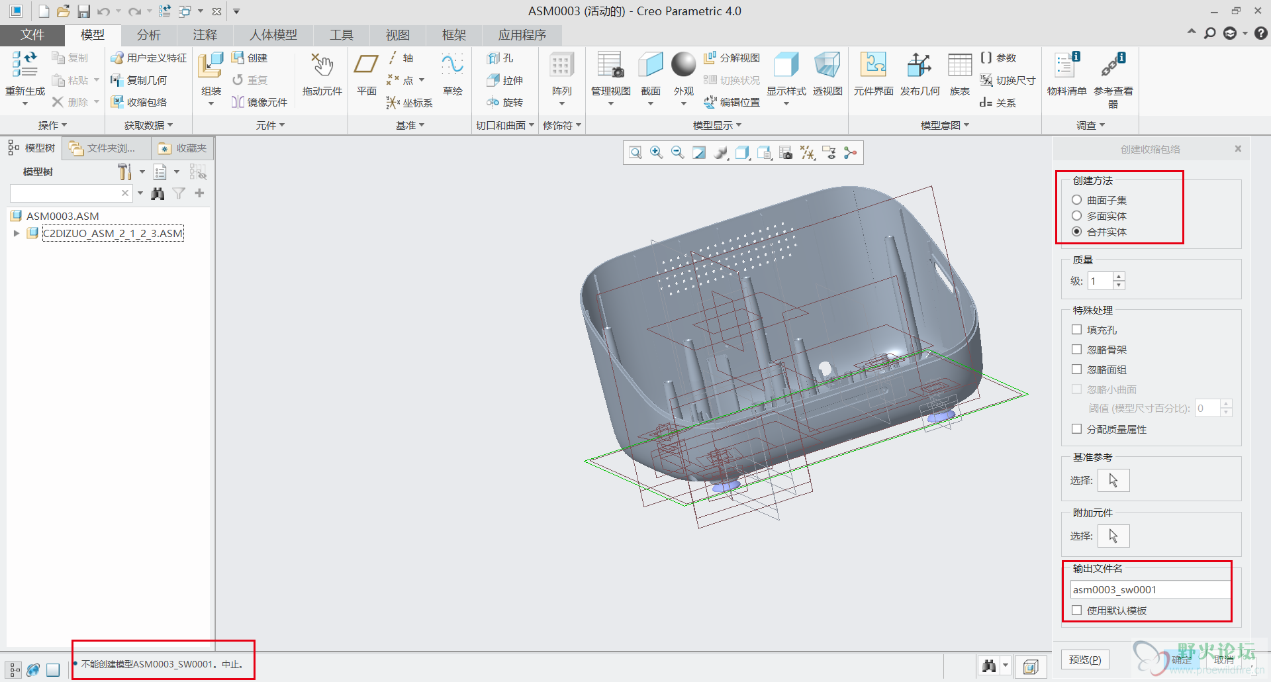Check the 使用默认模板 option
Screen dimensions: 1271x682
click(1076, 610)
